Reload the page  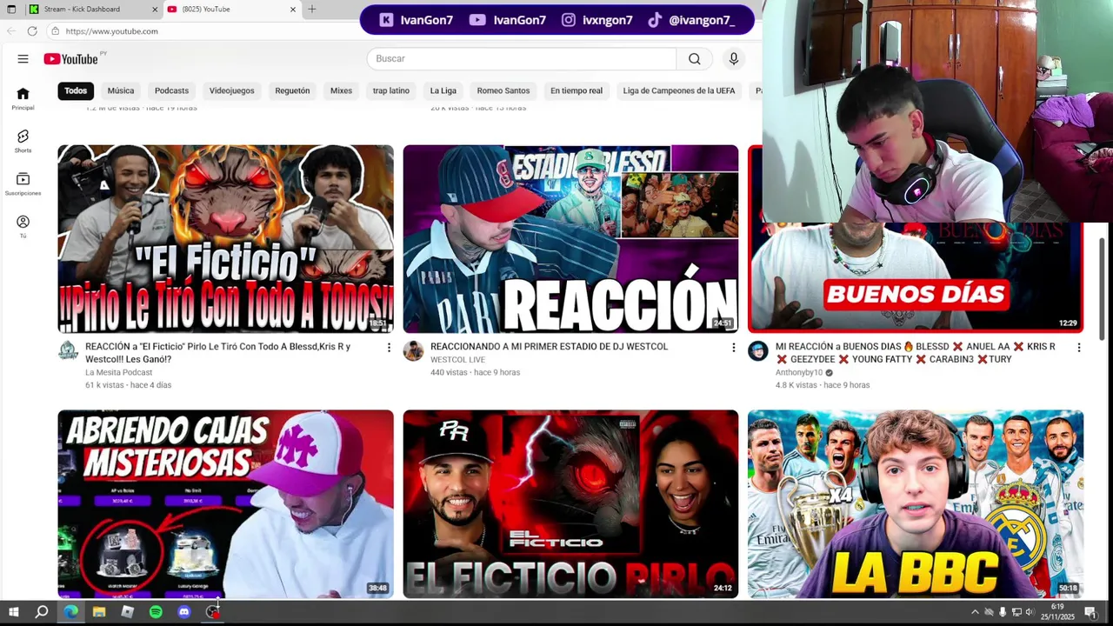32,31
